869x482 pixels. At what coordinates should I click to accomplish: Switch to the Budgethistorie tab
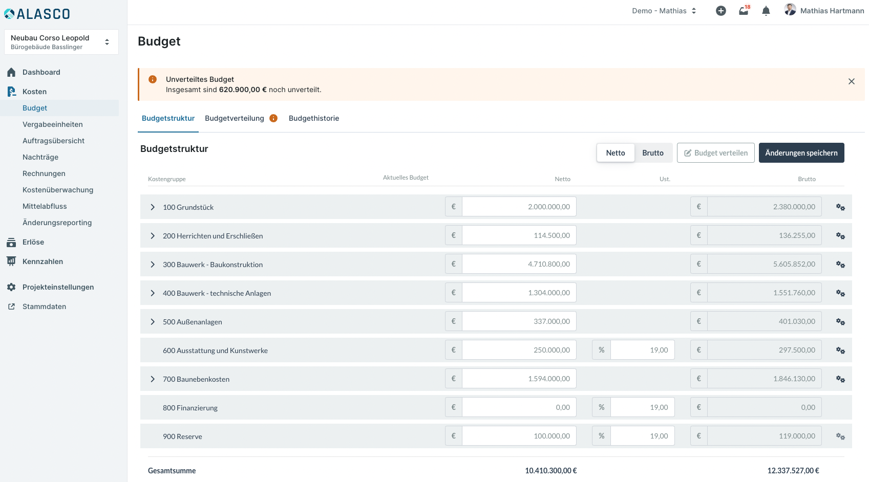click(x=313, y=118)
